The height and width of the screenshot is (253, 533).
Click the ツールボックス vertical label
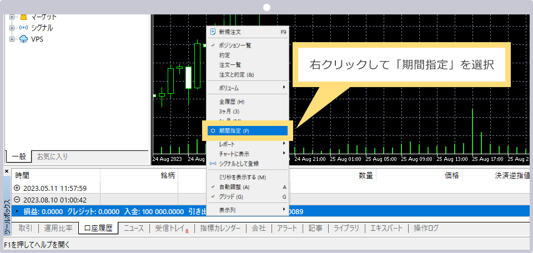(x=7, y=217)
